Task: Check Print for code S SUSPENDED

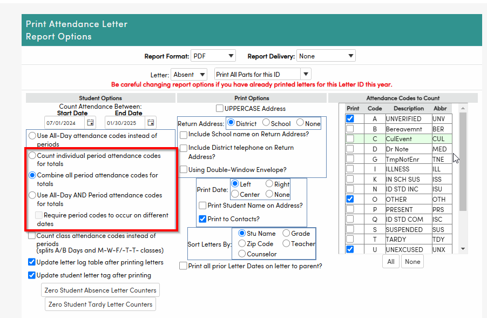Action: 350,229
